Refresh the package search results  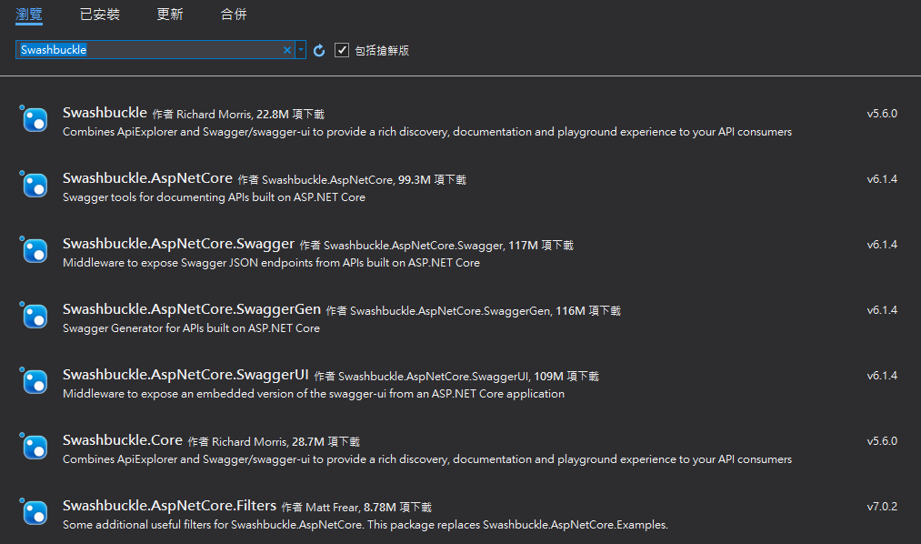click(x=319, y=51)
